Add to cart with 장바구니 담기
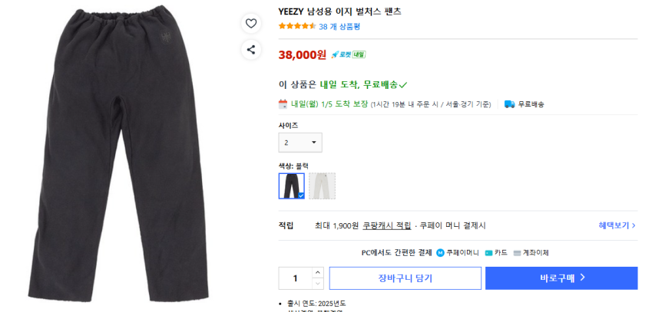The width and height of the screenshot is (652, 312). 405,278
